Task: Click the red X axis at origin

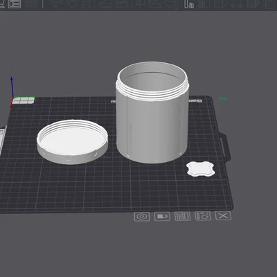Action: (x=12, y=103)
